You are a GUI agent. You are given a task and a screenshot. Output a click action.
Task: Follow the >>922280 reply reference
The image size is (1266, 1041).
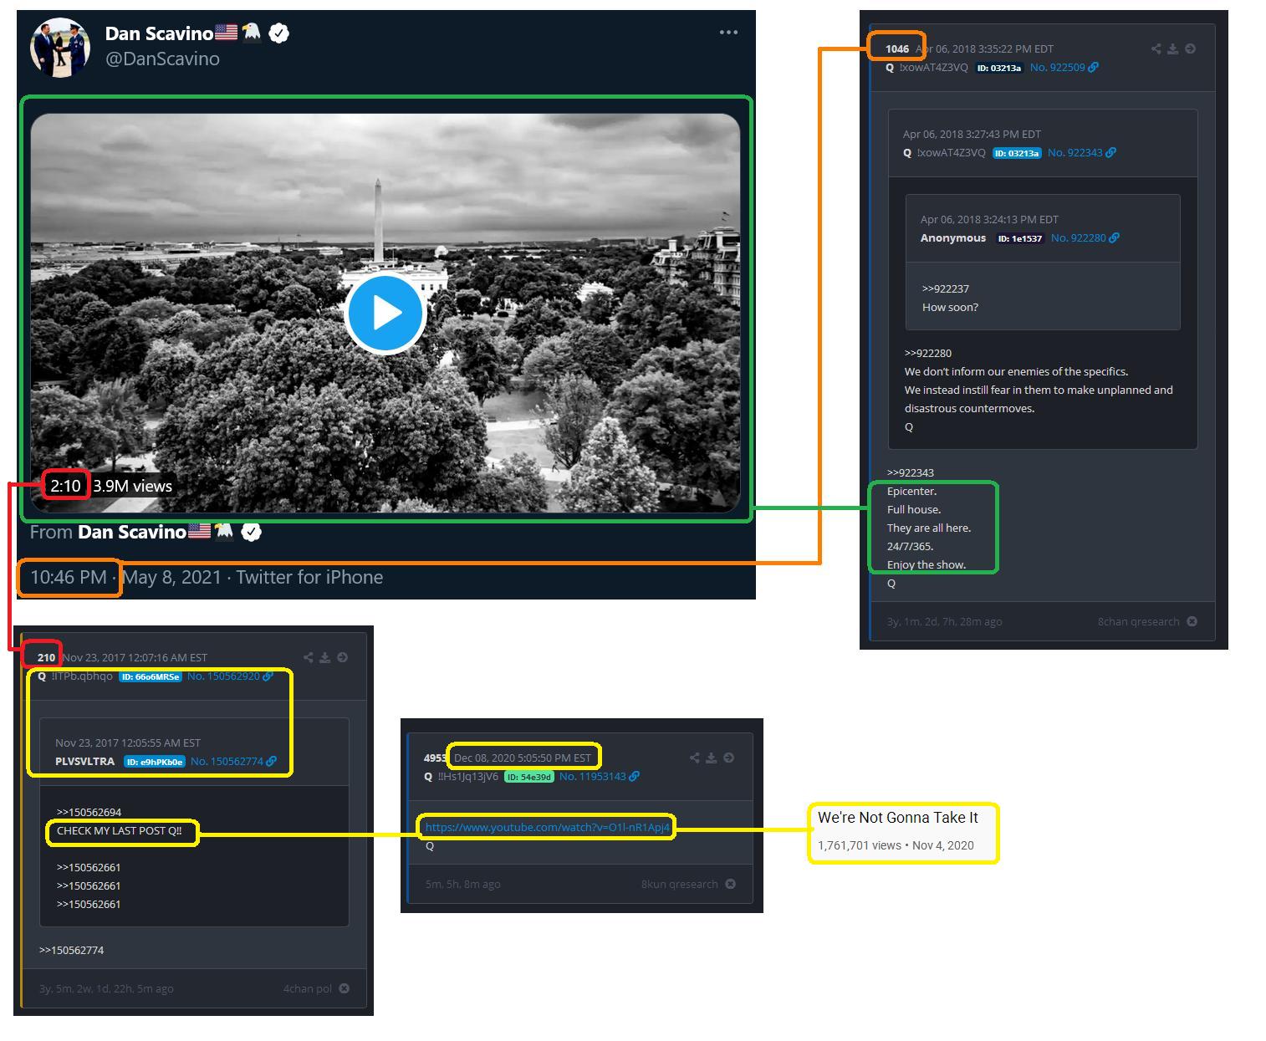928,353
